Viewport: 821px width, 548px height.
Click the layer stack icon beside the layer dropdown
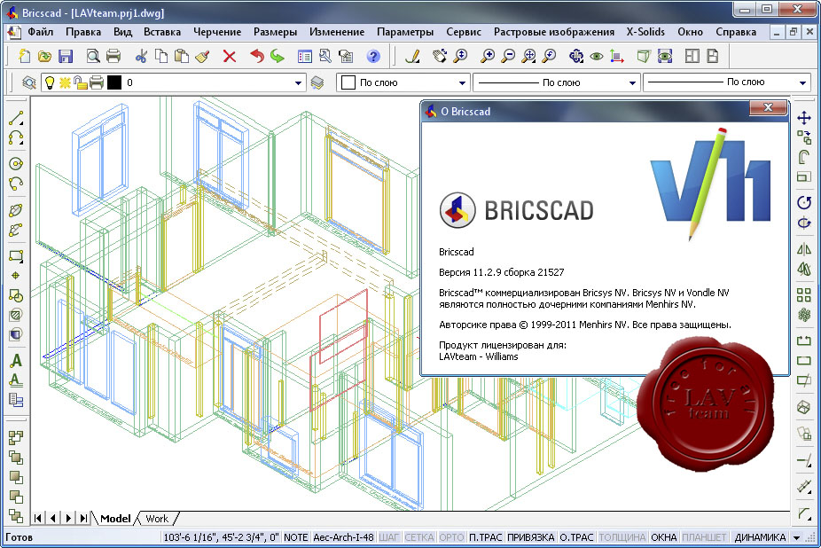(x=317, y=82)
